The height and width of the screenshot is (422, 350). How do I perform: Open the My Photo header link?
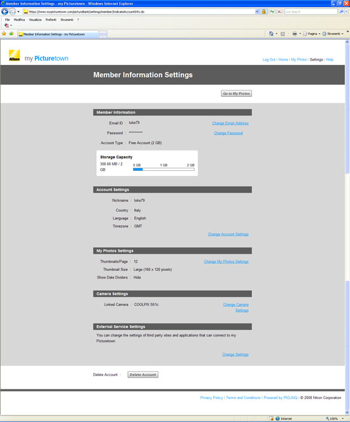coord(298,59)
